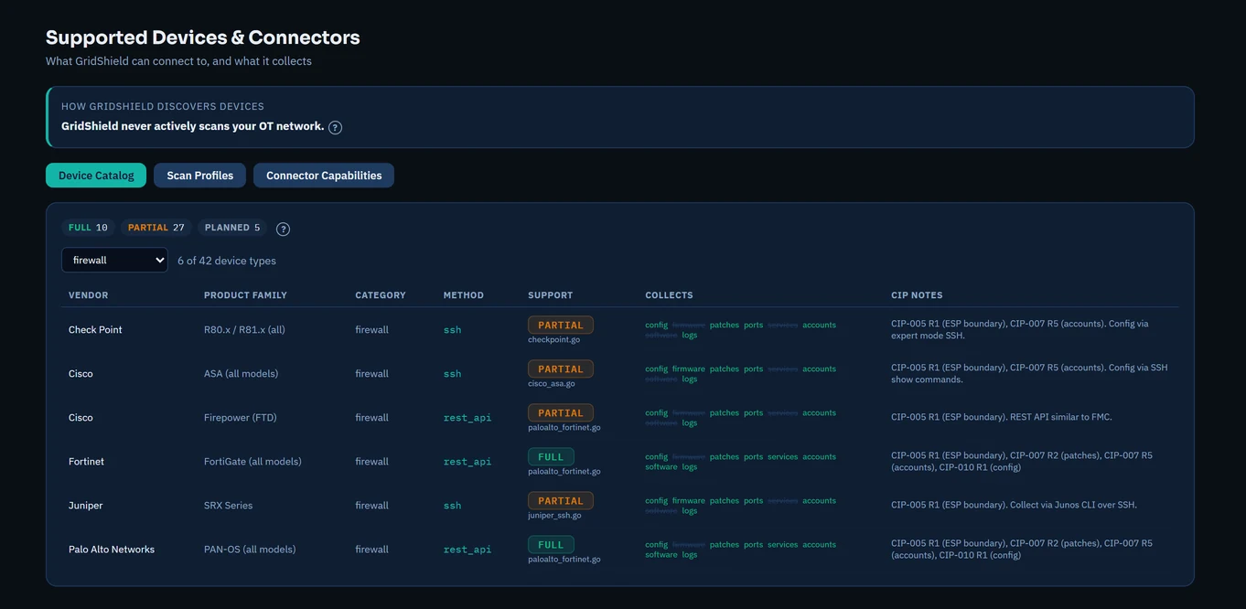The width and height of the screenshot is (1246, 609).
Task: Switch to Device Catalog tab
Action: 96,176
